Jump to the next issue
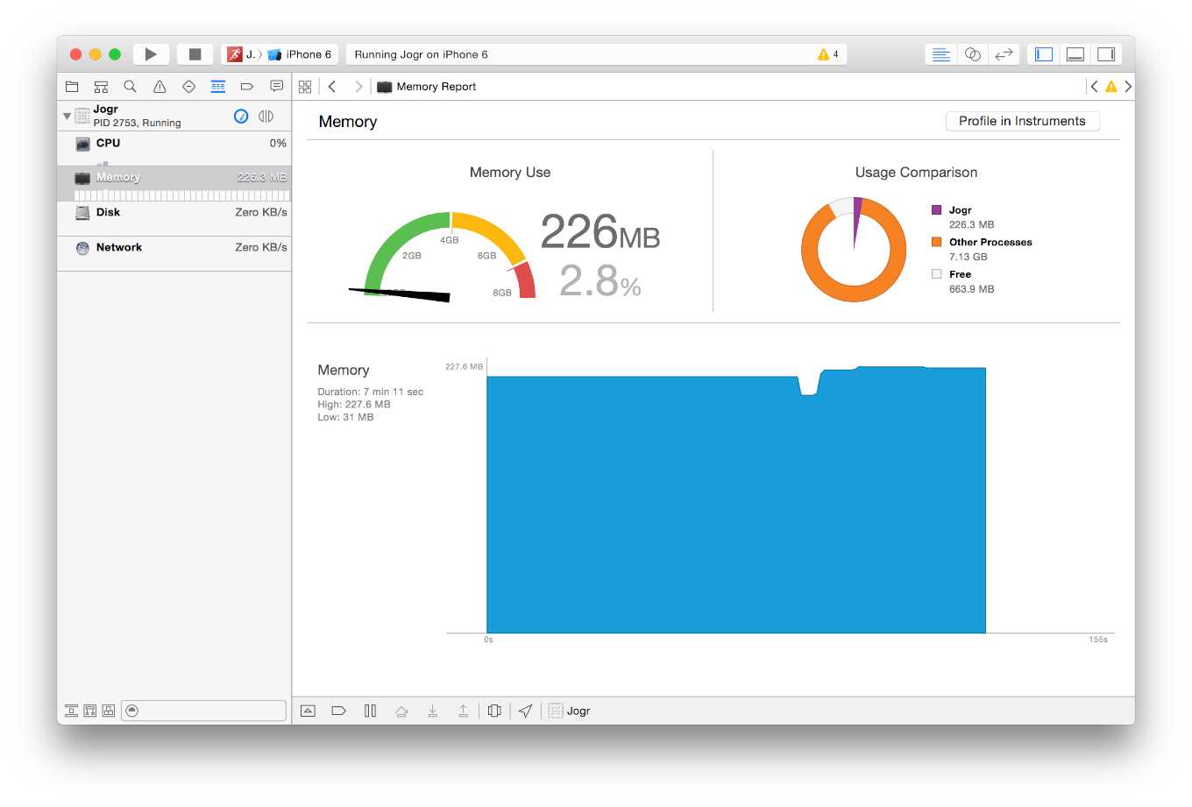1192x807 pixels. click(1128, 87)
